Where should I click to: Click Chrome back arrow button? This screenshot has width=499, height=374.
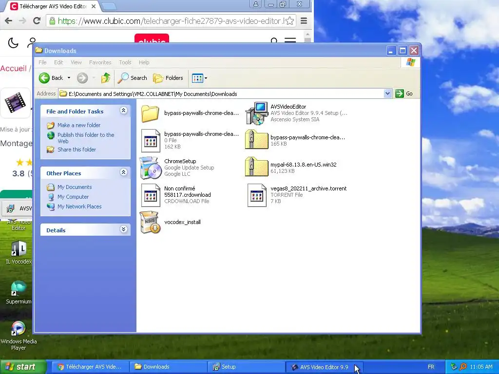pos(9,20)
